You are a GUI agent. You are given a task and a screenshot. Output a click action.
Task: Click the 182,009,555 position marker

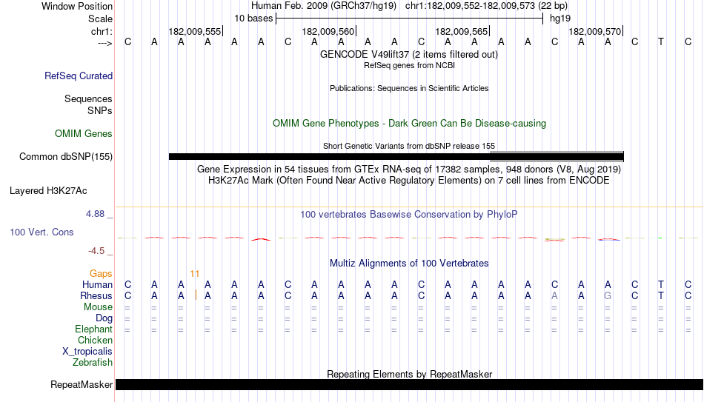click(196, 31)
